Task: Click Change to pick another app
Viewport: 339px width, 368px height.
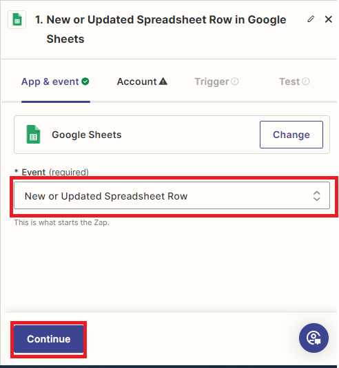Action: click(x=291, y=135)
